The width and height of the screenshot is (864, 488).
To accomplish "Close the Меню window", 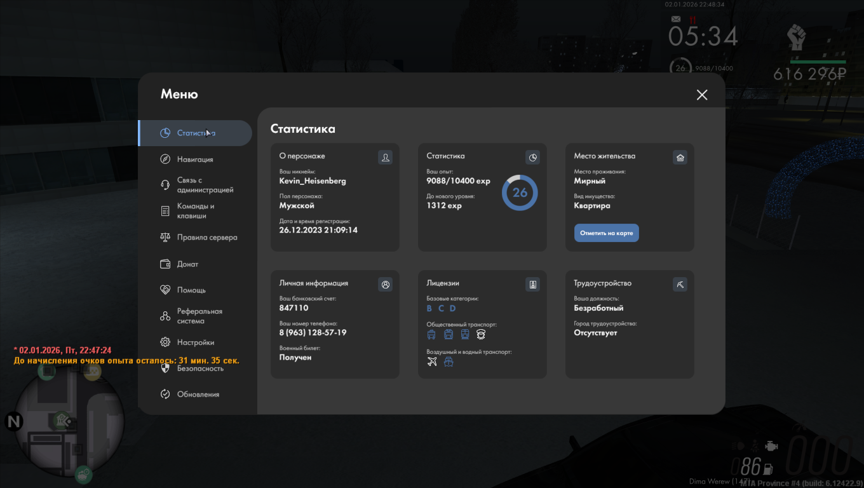I will 702,95.
